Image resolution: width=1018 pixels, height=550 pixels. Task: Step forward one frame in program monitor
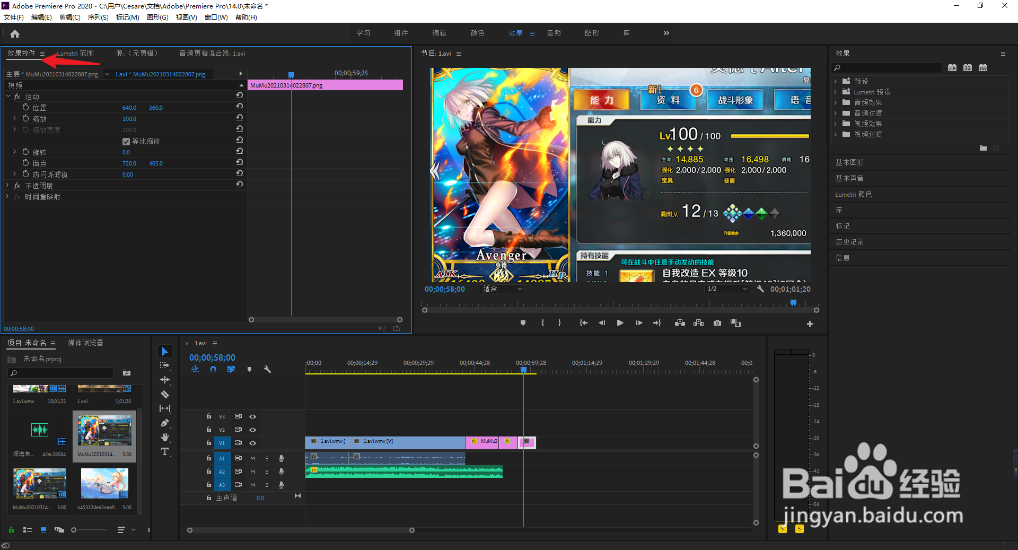(639, 323)
